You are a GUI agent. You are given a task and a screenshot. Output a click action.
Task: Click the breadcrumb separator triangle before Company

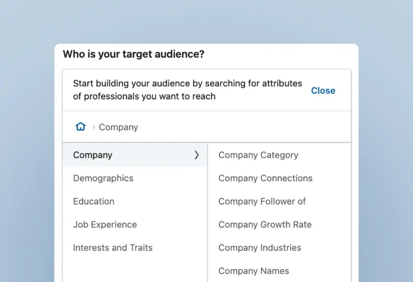[x=94, y=127]
